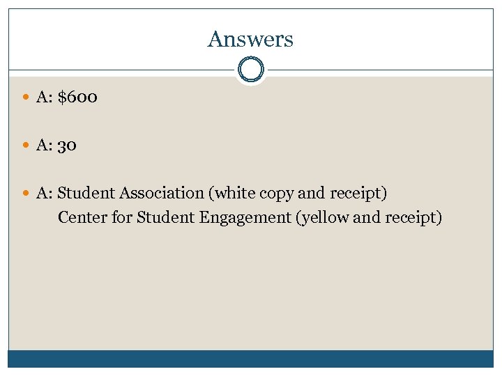Image resolution: width=502 pixels, height=376 pixels.
Task: Click the dark blue footer bar
Action: point(250,359)
